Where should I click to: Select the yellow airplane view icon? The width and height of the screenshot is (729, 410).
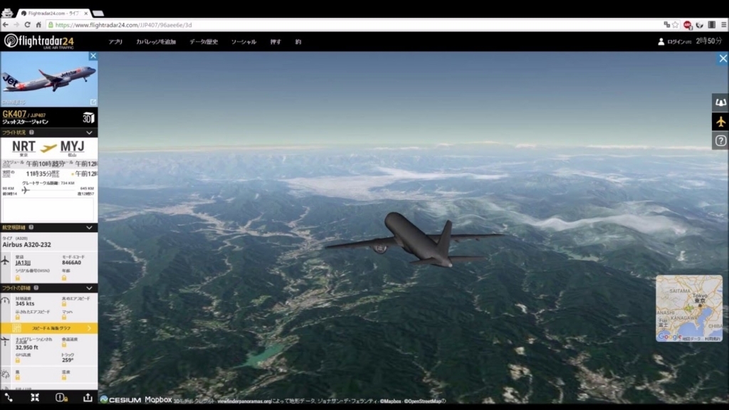[x=720, y=122]
